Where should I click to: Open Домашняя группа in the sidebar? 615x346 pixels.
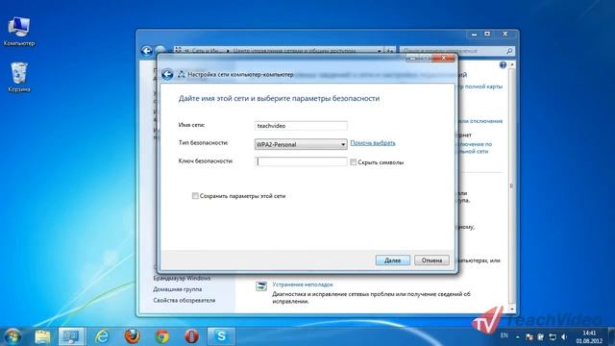[x=177, y=289]
